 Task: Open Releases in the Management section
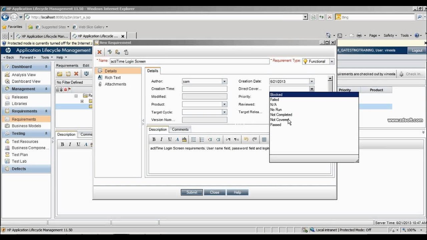click(20, 97)
